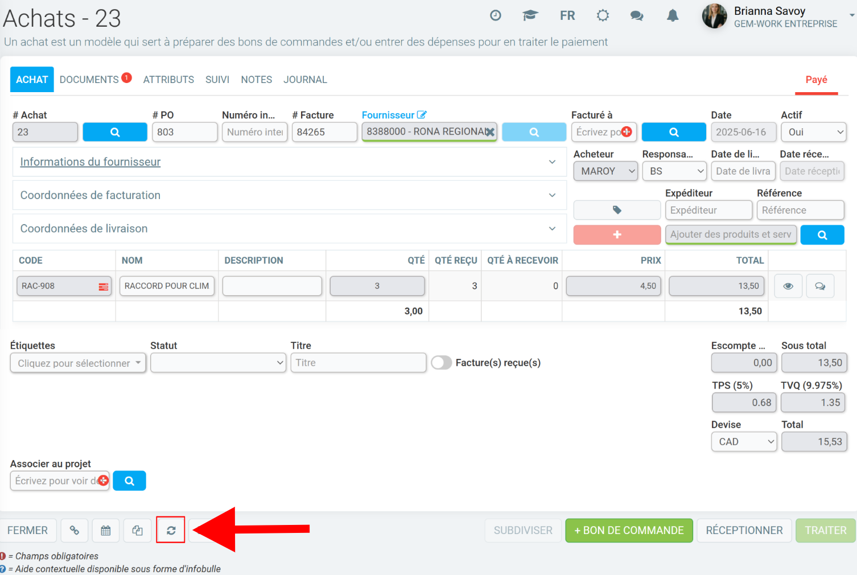The width and height of the screenshot is (857, 575).
Task: Click the FERMER button
Action: tap(28, 530)
